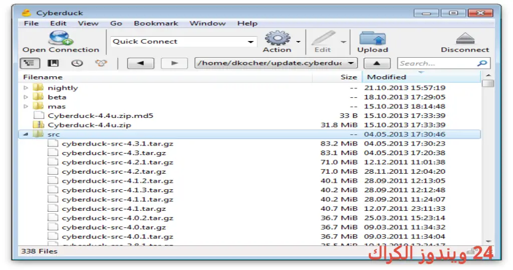Sort by Size column header
513x270 pixels.
click(337, 77)
